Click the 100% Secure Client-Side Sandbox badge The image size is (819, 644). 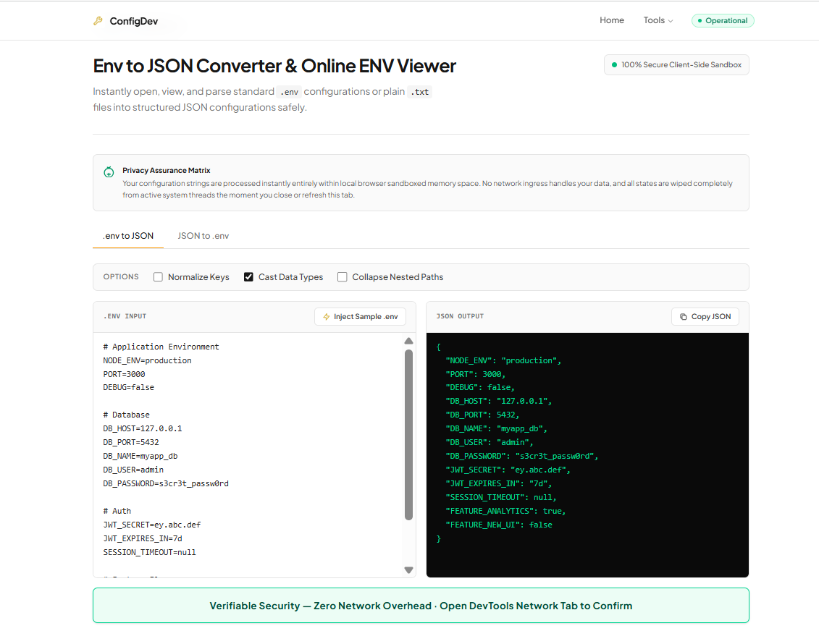[x=676, y=64]
